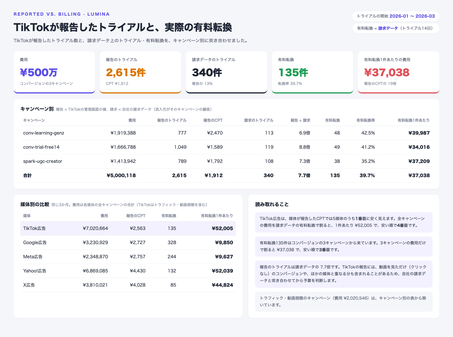453x337 pixels.
Task: Click the note about トラフィック・動画視聴 campaigns excluded
Action: point(344,302)
